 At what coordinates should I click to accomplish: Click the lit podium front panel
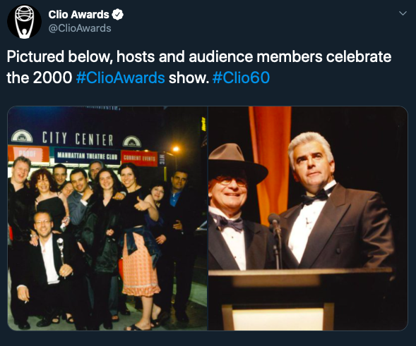click(278, 318)
